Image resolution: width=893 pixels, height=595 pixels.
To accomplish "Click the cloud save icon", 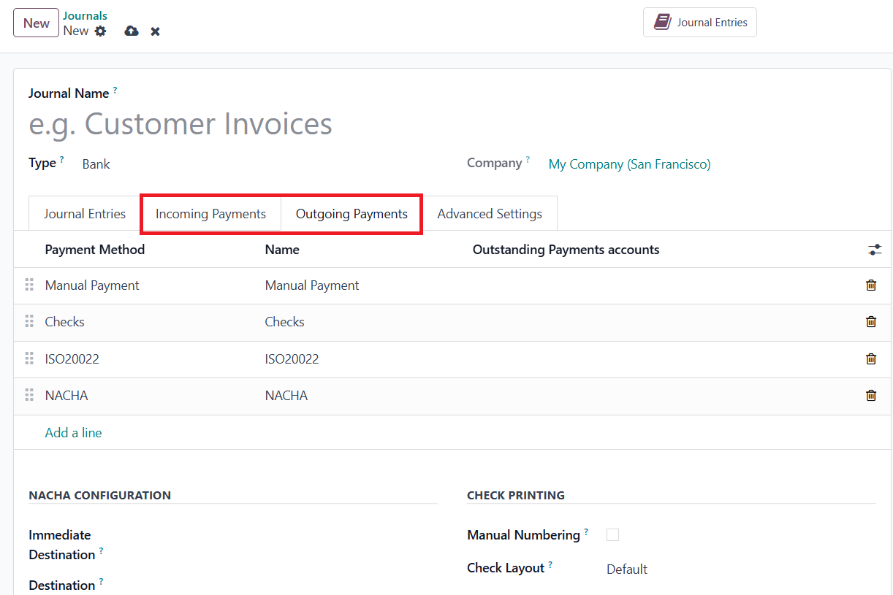I will (132, 31).
